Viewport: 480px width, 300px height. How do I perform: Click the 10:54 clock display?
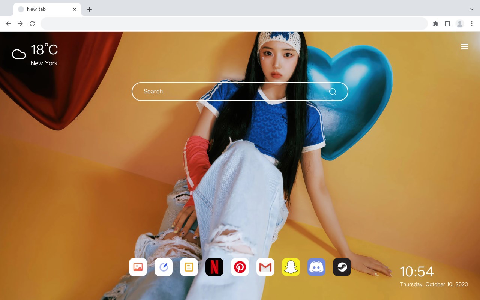point(417,271)
